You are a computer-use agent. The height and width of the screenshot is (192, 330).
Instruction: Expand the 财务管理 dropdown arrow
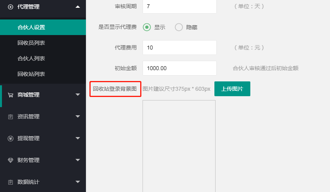(78, 160)
